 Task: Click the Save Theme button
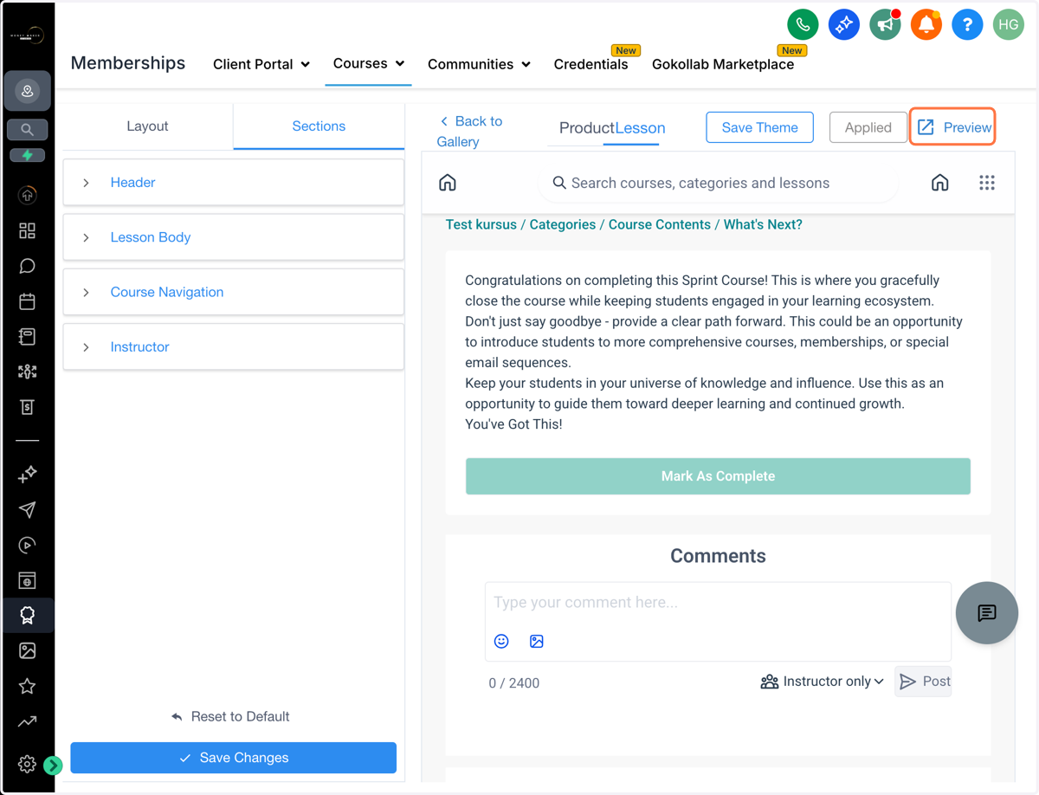[x=760, y=127]
